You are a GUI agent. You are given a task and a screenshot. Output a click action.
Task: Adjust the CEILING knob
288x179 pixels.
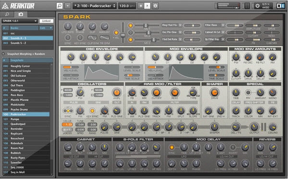click(x=273, y=127)
